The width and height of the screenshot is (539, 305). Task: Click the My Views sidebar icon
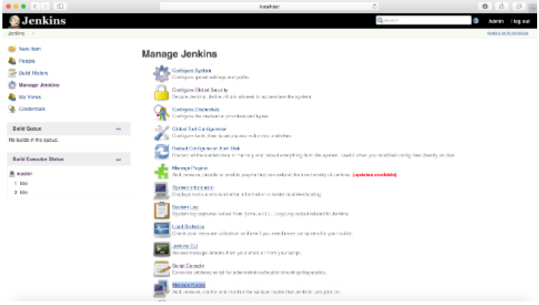point(12,97)
